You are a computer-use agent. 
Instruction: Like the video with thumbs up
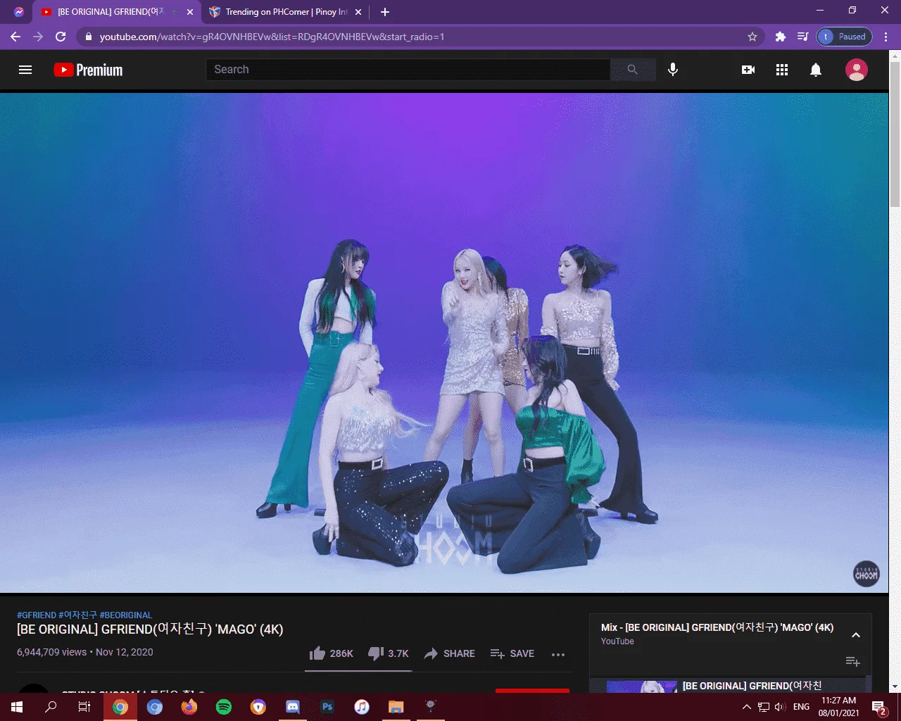[331, 653]
